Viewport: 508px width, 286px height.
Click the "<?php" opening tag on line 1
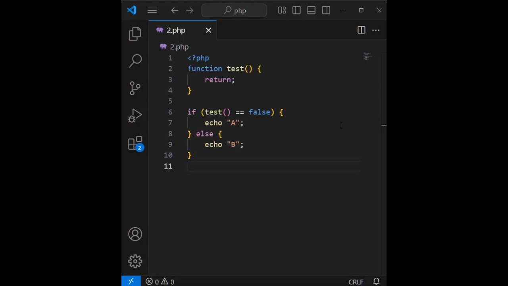point(198,58)
